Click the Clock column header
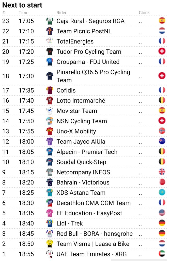The width and height of the screenshot is (169, 261). [x=144, y=13]
